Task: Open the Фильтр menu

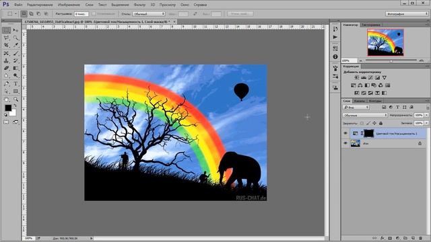Action: click(x=139, y=5)
